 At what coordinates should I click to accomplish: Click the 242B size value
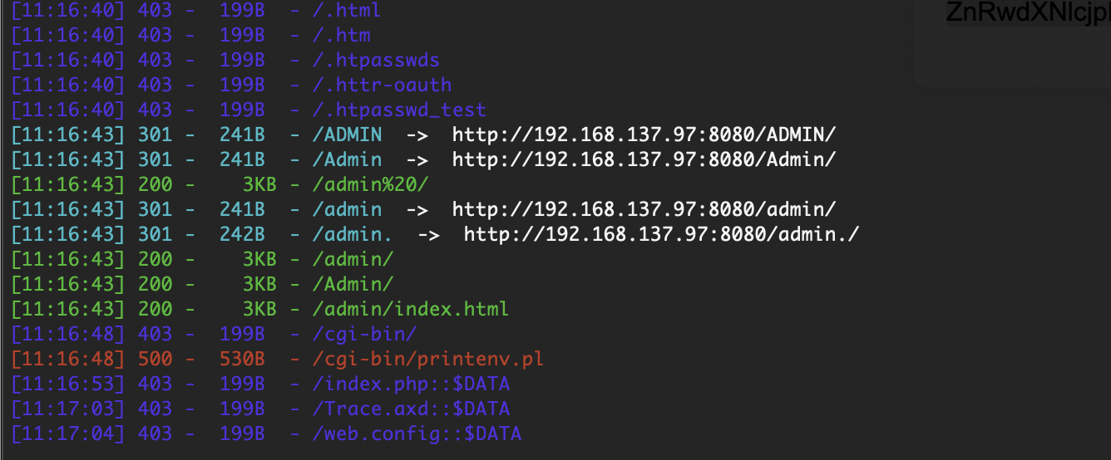[242, 234]
